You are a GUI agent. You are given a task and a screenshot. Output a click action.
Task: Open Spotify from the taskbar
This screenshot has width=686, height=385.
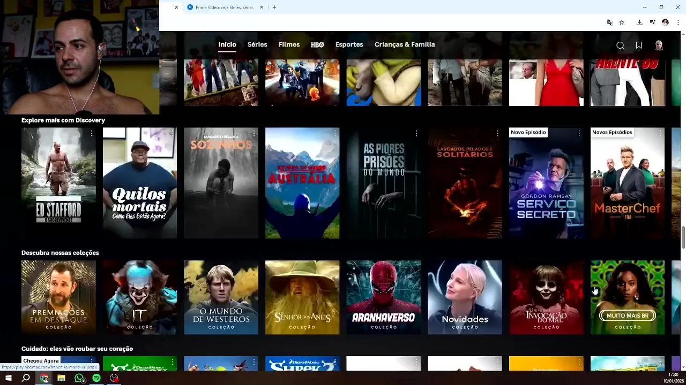click(96, 378)
